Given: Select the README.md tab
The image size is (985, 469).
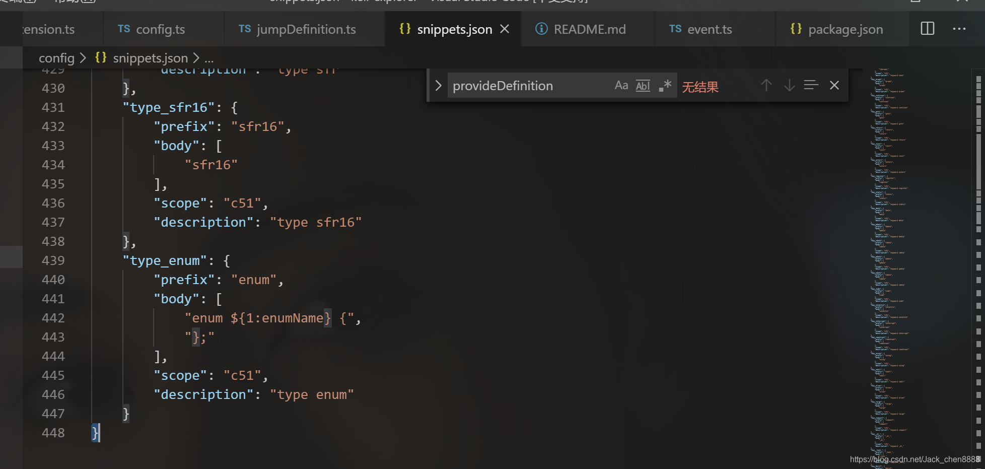Looking at the screenshot, I should point(588,29).
